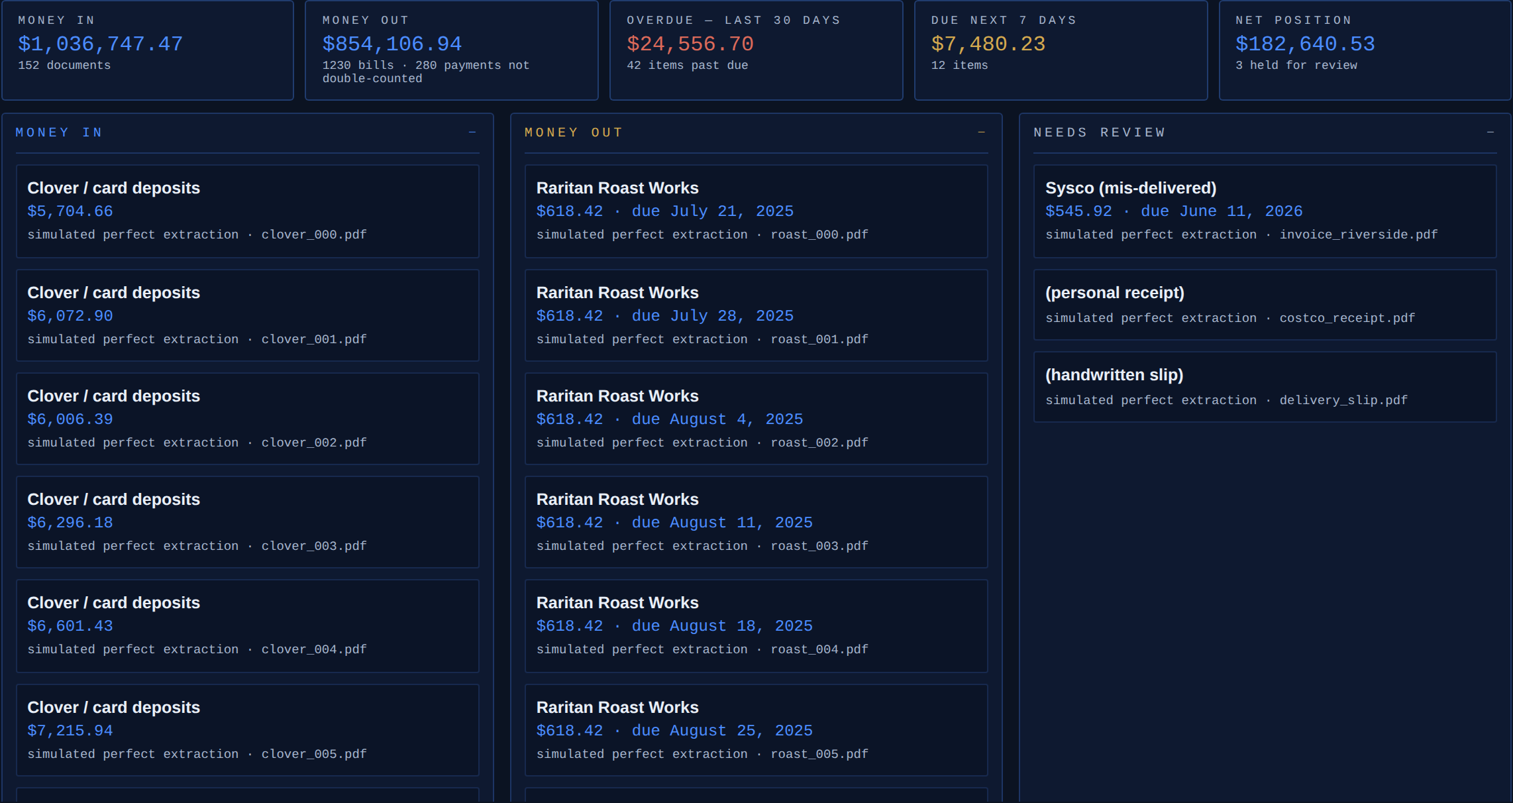Image resolution: width=1513 pixels, height=803 pixels.
Task: Click the $24,556.70 overdue amount
Action: coord(690,44)
